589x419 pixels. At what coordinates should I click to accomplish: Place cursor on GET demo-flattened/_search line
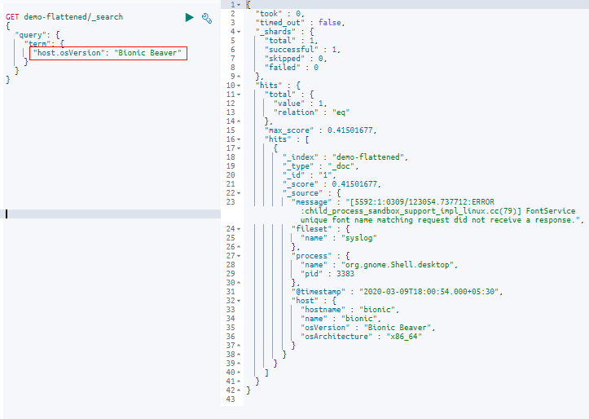tap(64, 17)
